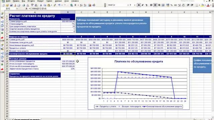Image resolution: width=214 pixels, height=120 pixels.
Task: Click the Print icon in toolbar
Action: tap(24, 5)
